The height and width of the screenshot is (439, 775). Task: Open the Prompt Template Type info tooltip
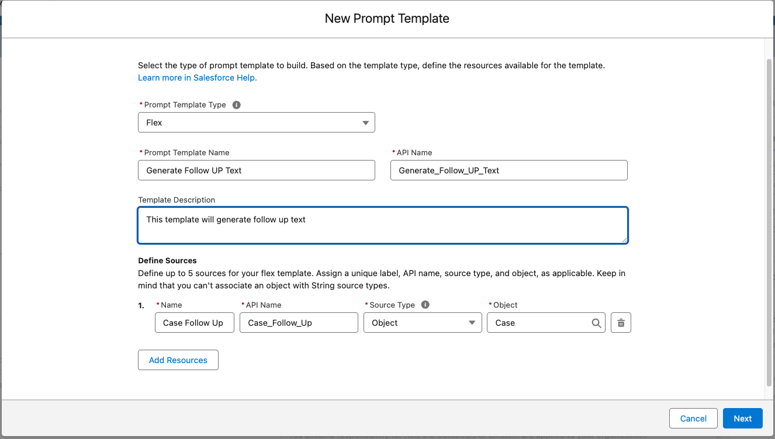[236, 104]
